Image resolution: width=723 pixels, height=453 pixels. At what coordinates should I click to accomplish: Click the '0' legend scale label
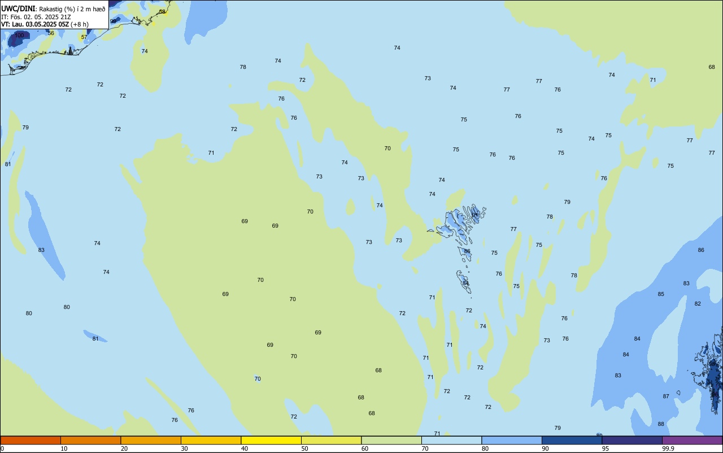(2, 448)
